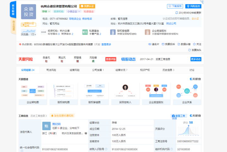Viewport: 227px width, 152px height.
Task: Open the 企业关系 thumbnail
Action: click(187, 94)
